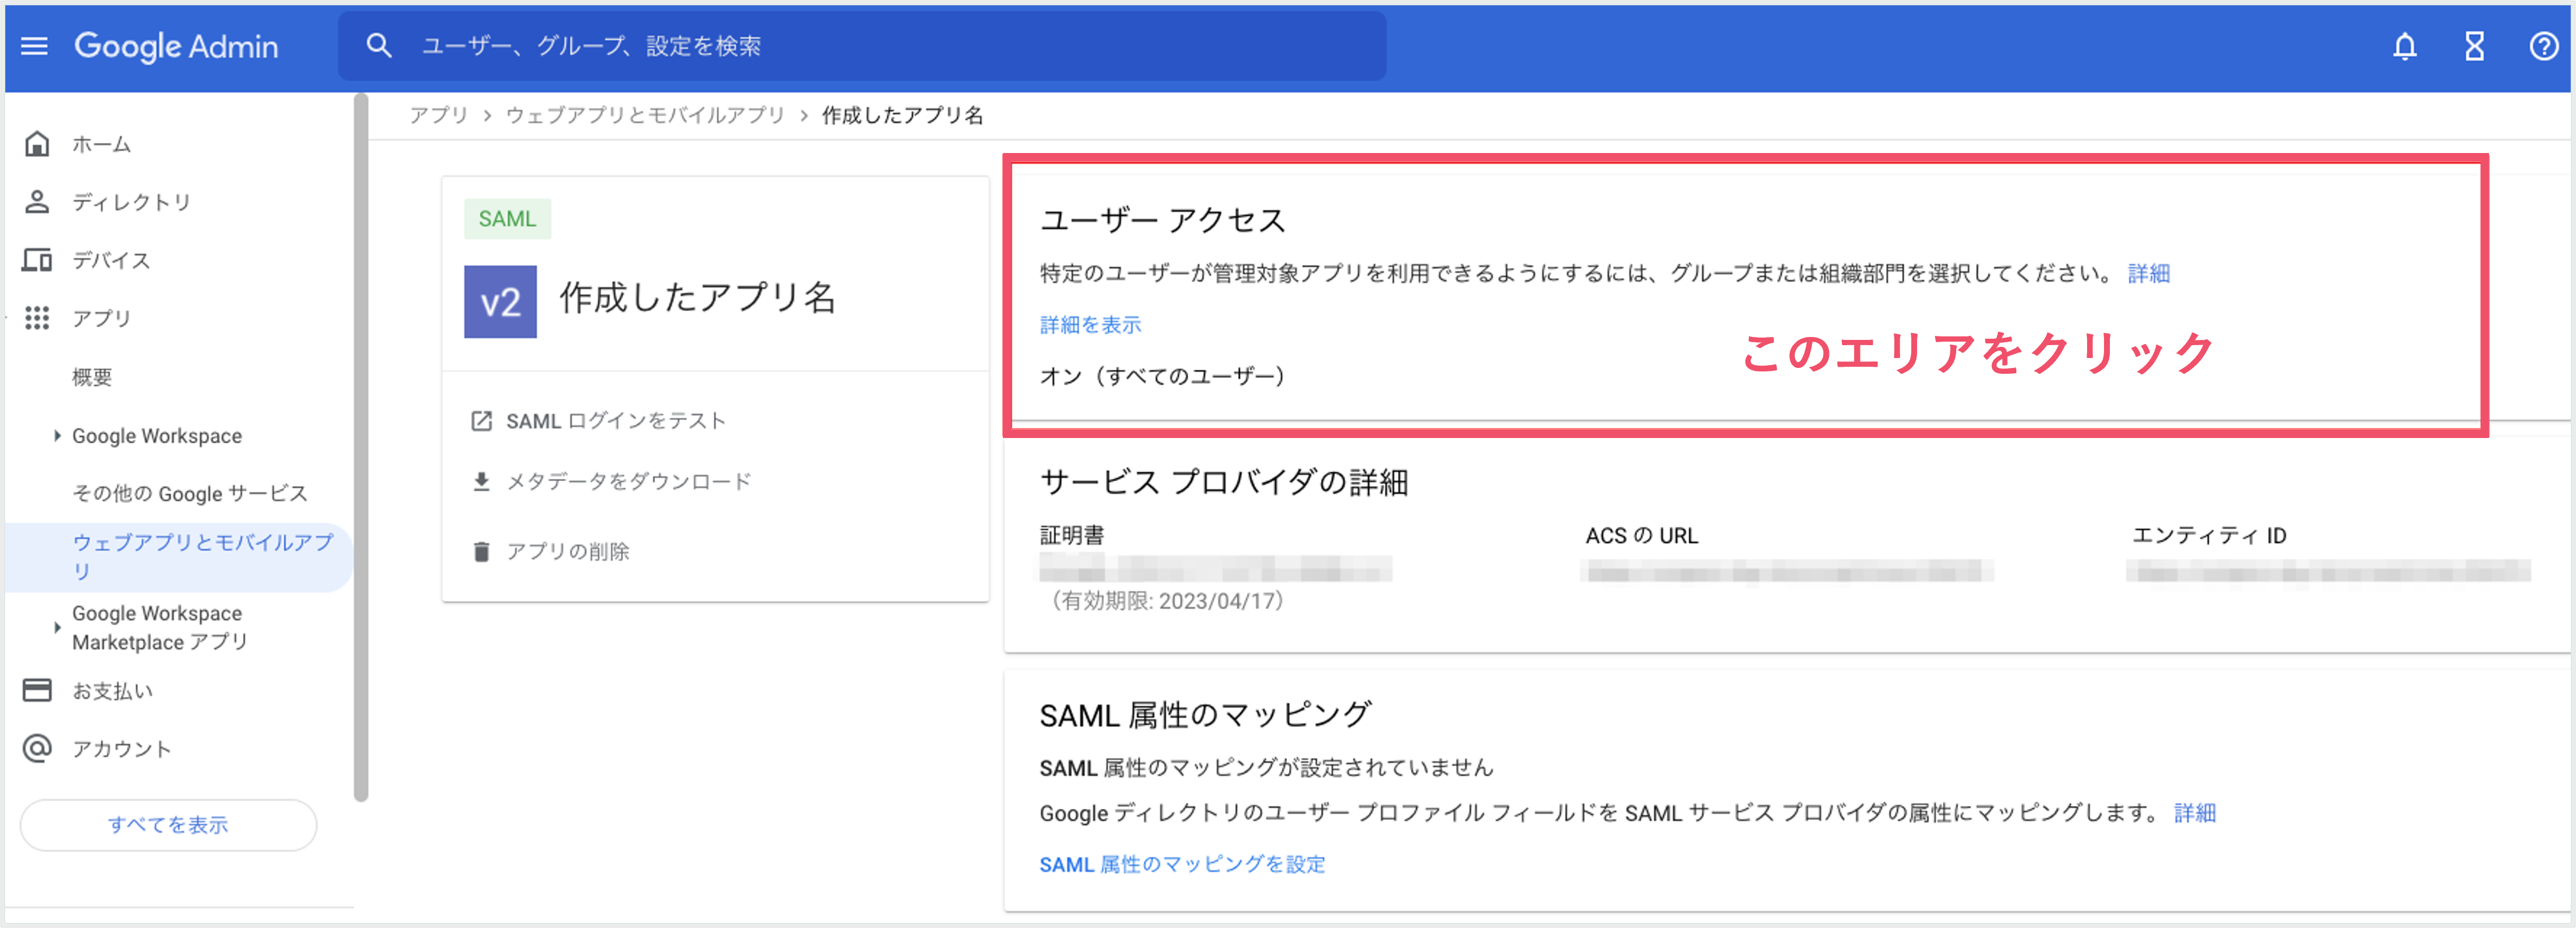The height and width of the screenshot is (928, 2576).
Task: Click オン（すべてのユーザー）status text
Action: tap(1162, 376)
